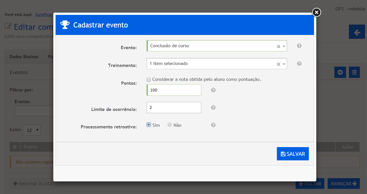Clear the Evento selection with X
367x194 pixels.
[x=278, y=47]
